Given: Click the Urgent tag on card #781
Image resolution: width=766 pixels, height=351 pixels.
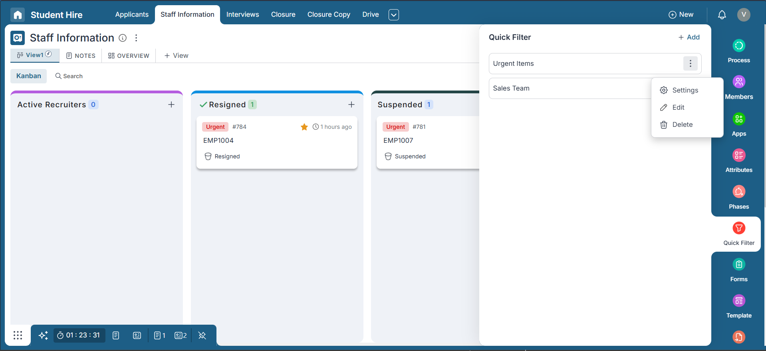Looking at the screenshot, I should click(395, 127).
